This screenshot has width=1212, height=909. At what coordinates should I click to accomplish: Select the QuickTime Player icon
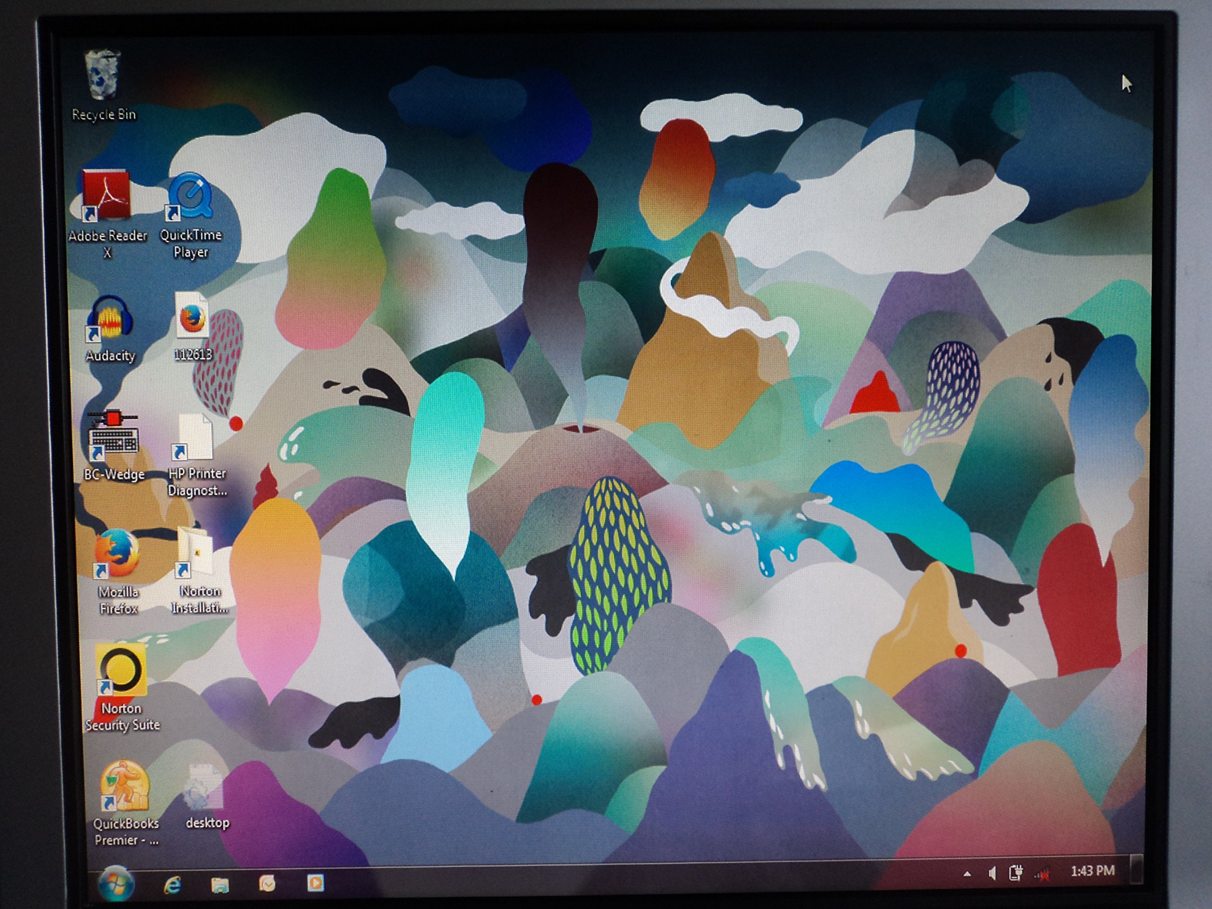191,196
